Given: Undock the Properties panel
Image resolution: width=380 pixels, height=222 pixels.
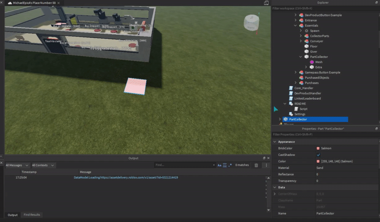Looking at the screenshot, I should [x=376, y=129].
